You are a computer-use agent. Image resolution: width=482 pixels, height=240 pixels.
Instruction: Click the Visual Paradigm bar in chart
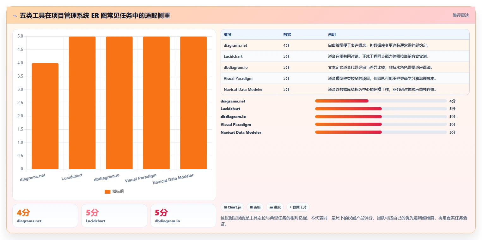pyautogui.click(x=156, y=103)
